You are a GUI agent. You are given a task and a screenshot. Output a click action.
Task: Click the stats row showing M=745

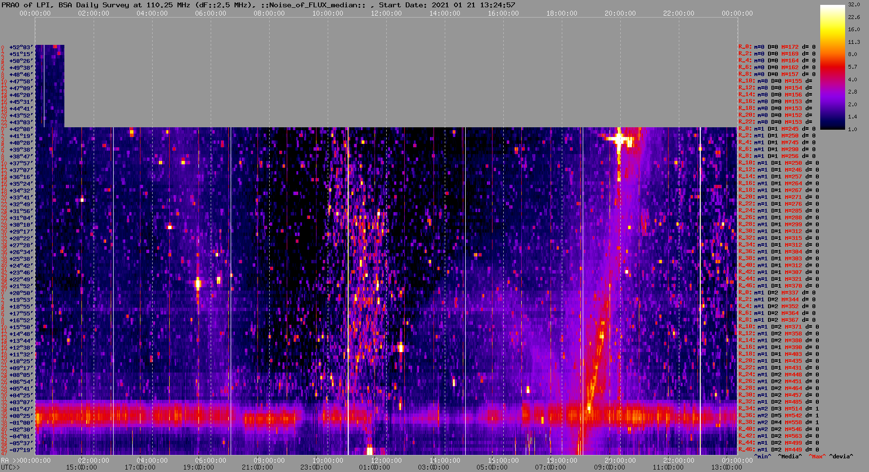777,143
